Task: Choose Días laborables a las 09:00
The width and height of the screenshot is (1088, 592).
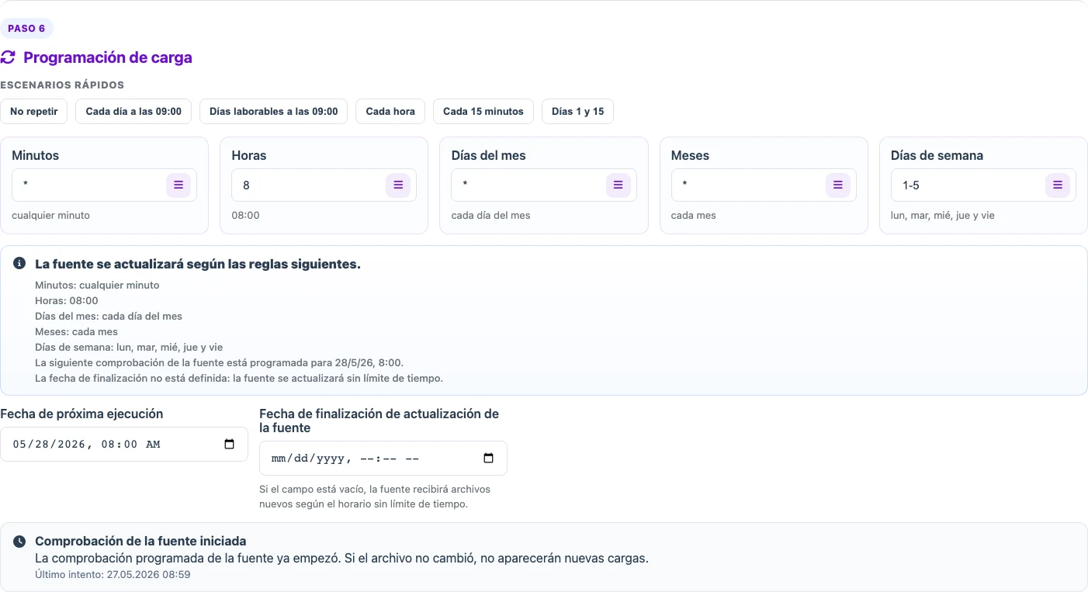Action: [x=274, y=111]
